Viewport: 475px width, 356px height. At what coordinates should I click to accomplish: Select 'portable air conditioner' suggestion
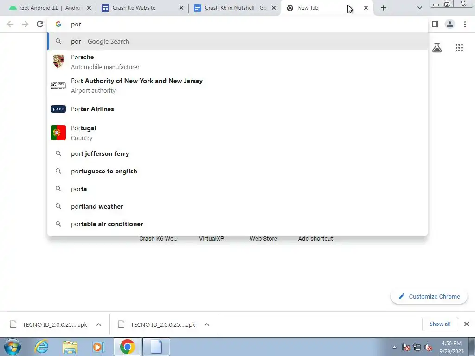[x=237, y=224]
